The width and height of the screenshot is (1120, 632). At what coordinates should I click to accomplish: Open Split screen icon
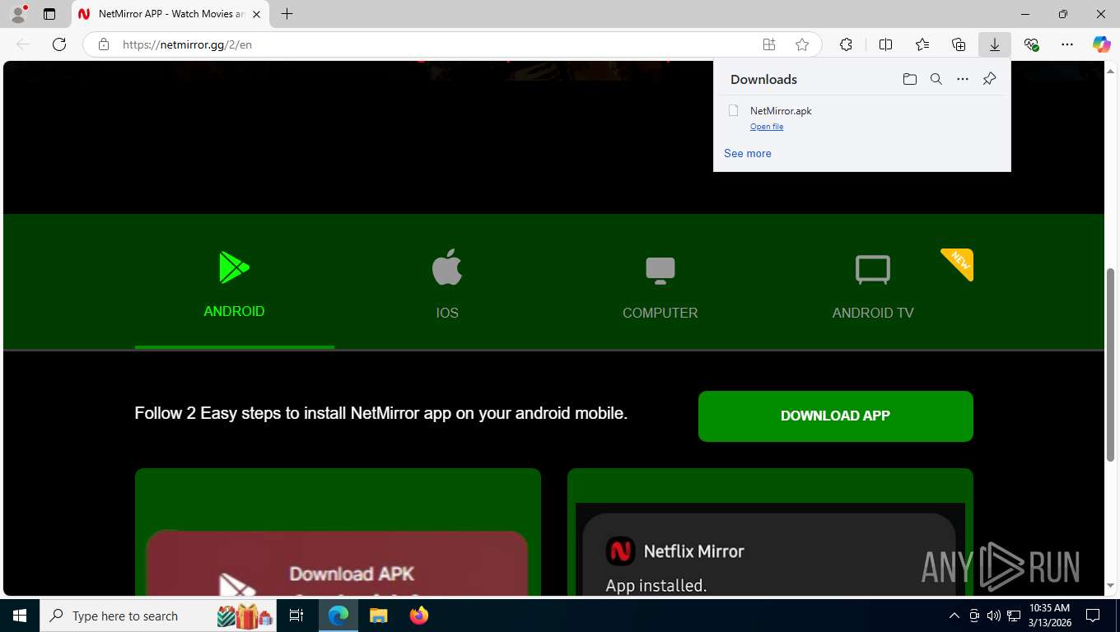pos(885,44)
